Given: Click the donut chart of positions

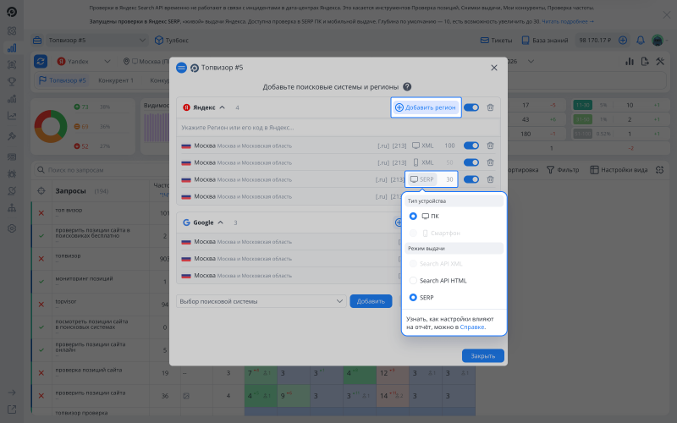Looking at the screenshot, I should click(51, 126).
